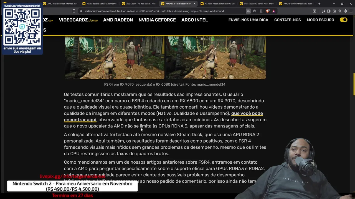This screenshot has width=355, height=199.
Task: Click the Nintendo Switch 2 donation goal banner
Action: pos(72,186)
